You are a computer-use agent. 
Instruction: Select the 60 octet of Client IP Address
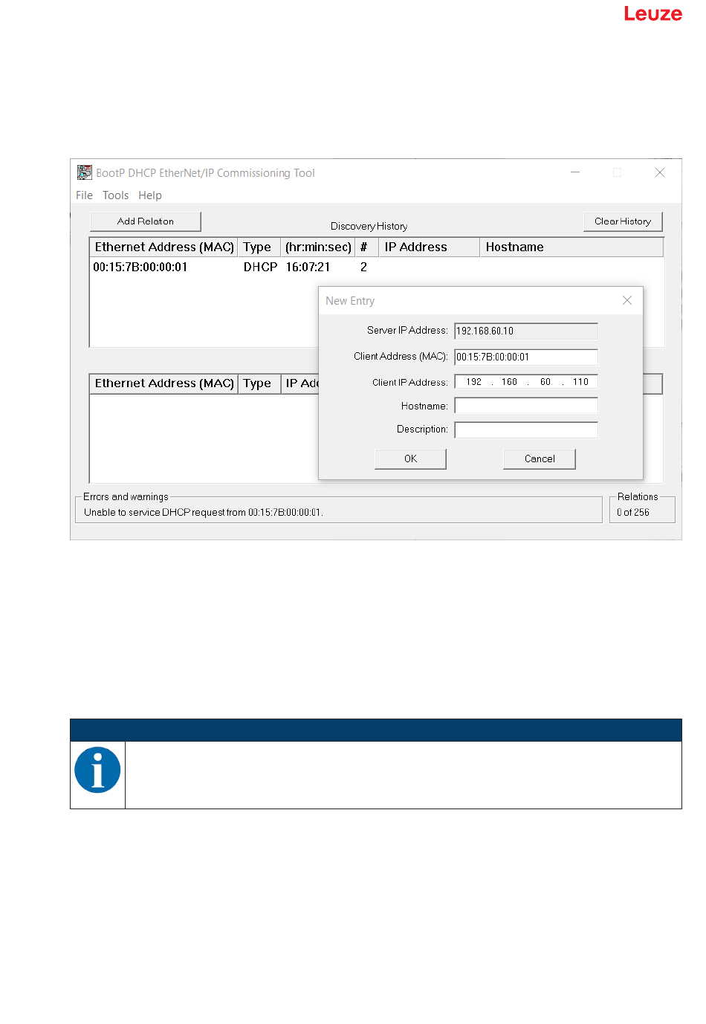coord(545,382)
